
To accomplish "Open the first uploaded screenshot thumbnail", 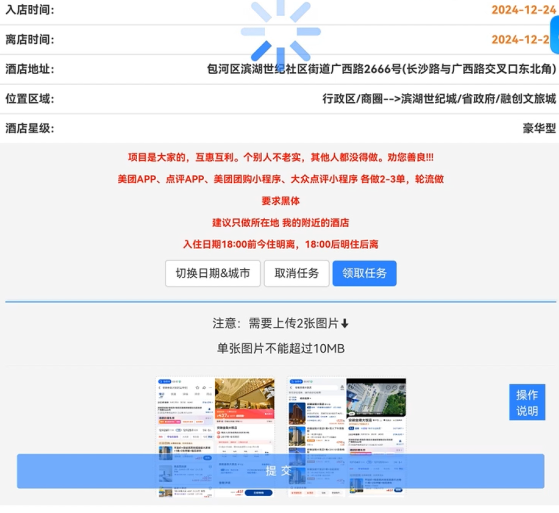I will (215, 437).
